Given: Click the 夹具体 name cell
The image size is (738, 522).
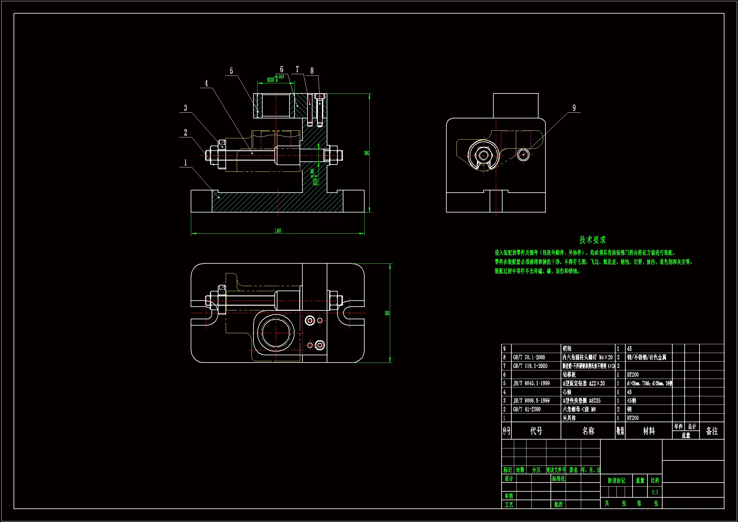Looking at the screenshot, I should 569,418.
